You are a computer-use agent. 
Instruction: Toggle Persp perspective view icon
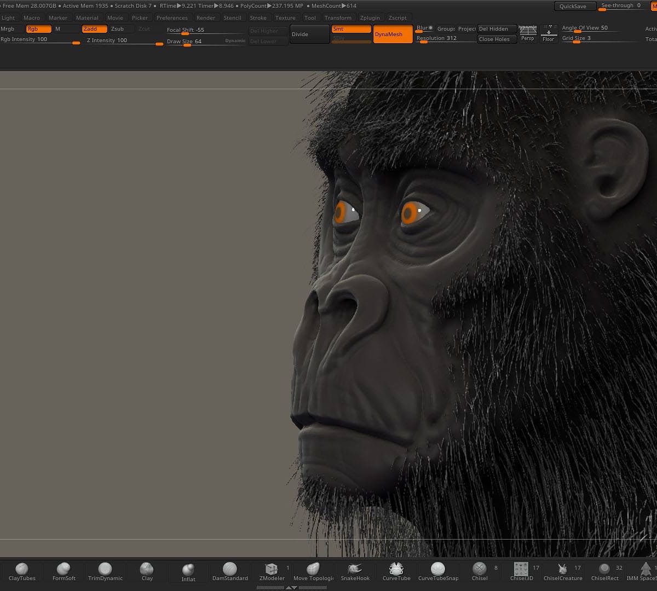[x=528, y=33]
